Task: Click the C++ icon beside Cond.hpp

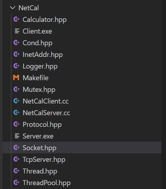Action: (16, 42)
